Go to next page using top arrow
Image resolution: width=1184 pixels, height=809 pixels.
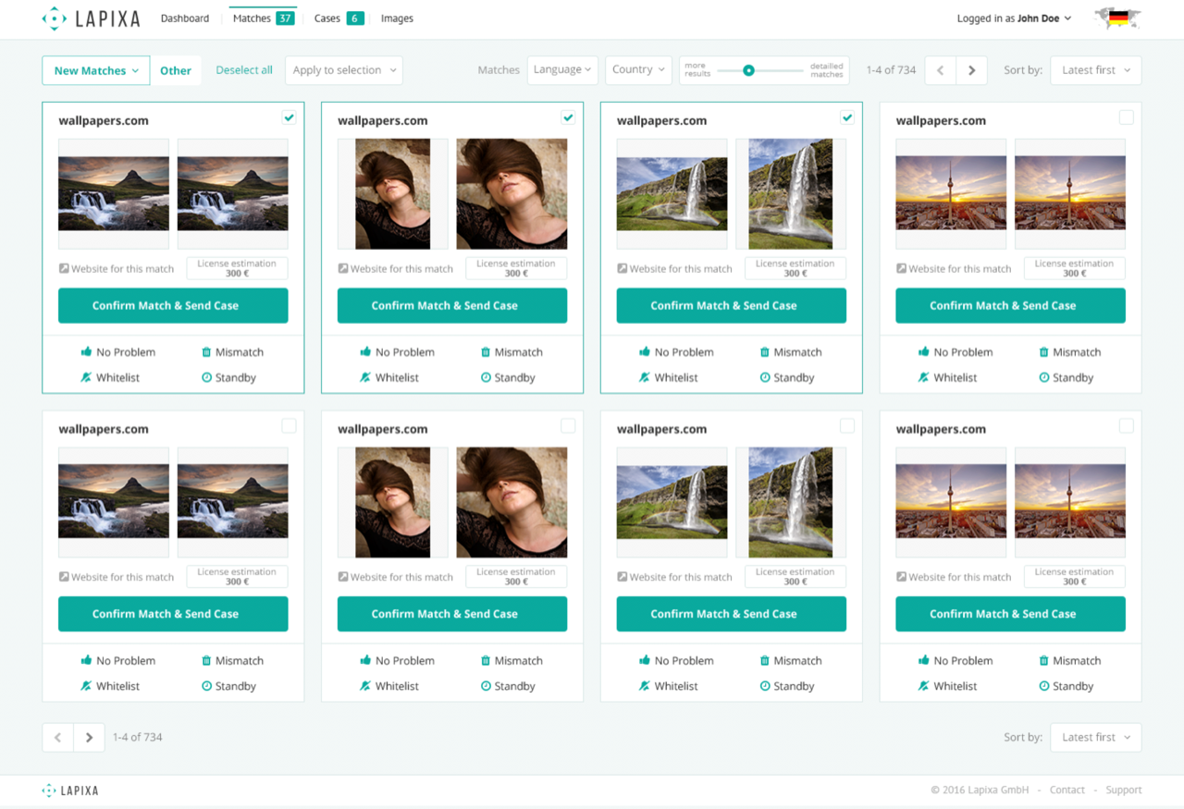tap(971, 70)
